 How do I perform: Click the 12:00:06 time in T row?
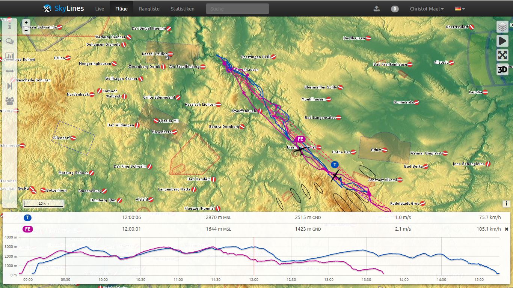(131, 217)
